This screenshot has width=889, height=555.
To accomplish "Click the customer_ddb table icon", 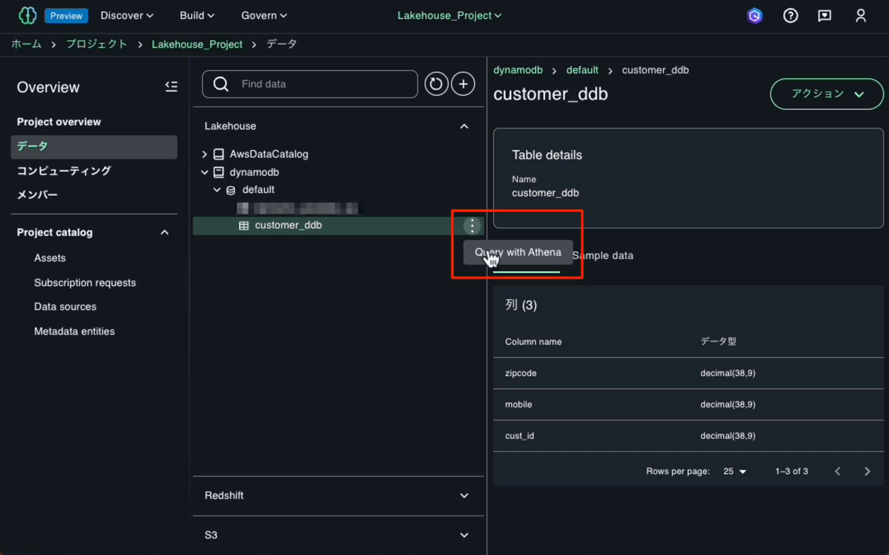I will pyautogui.click(x=244, y=226).
